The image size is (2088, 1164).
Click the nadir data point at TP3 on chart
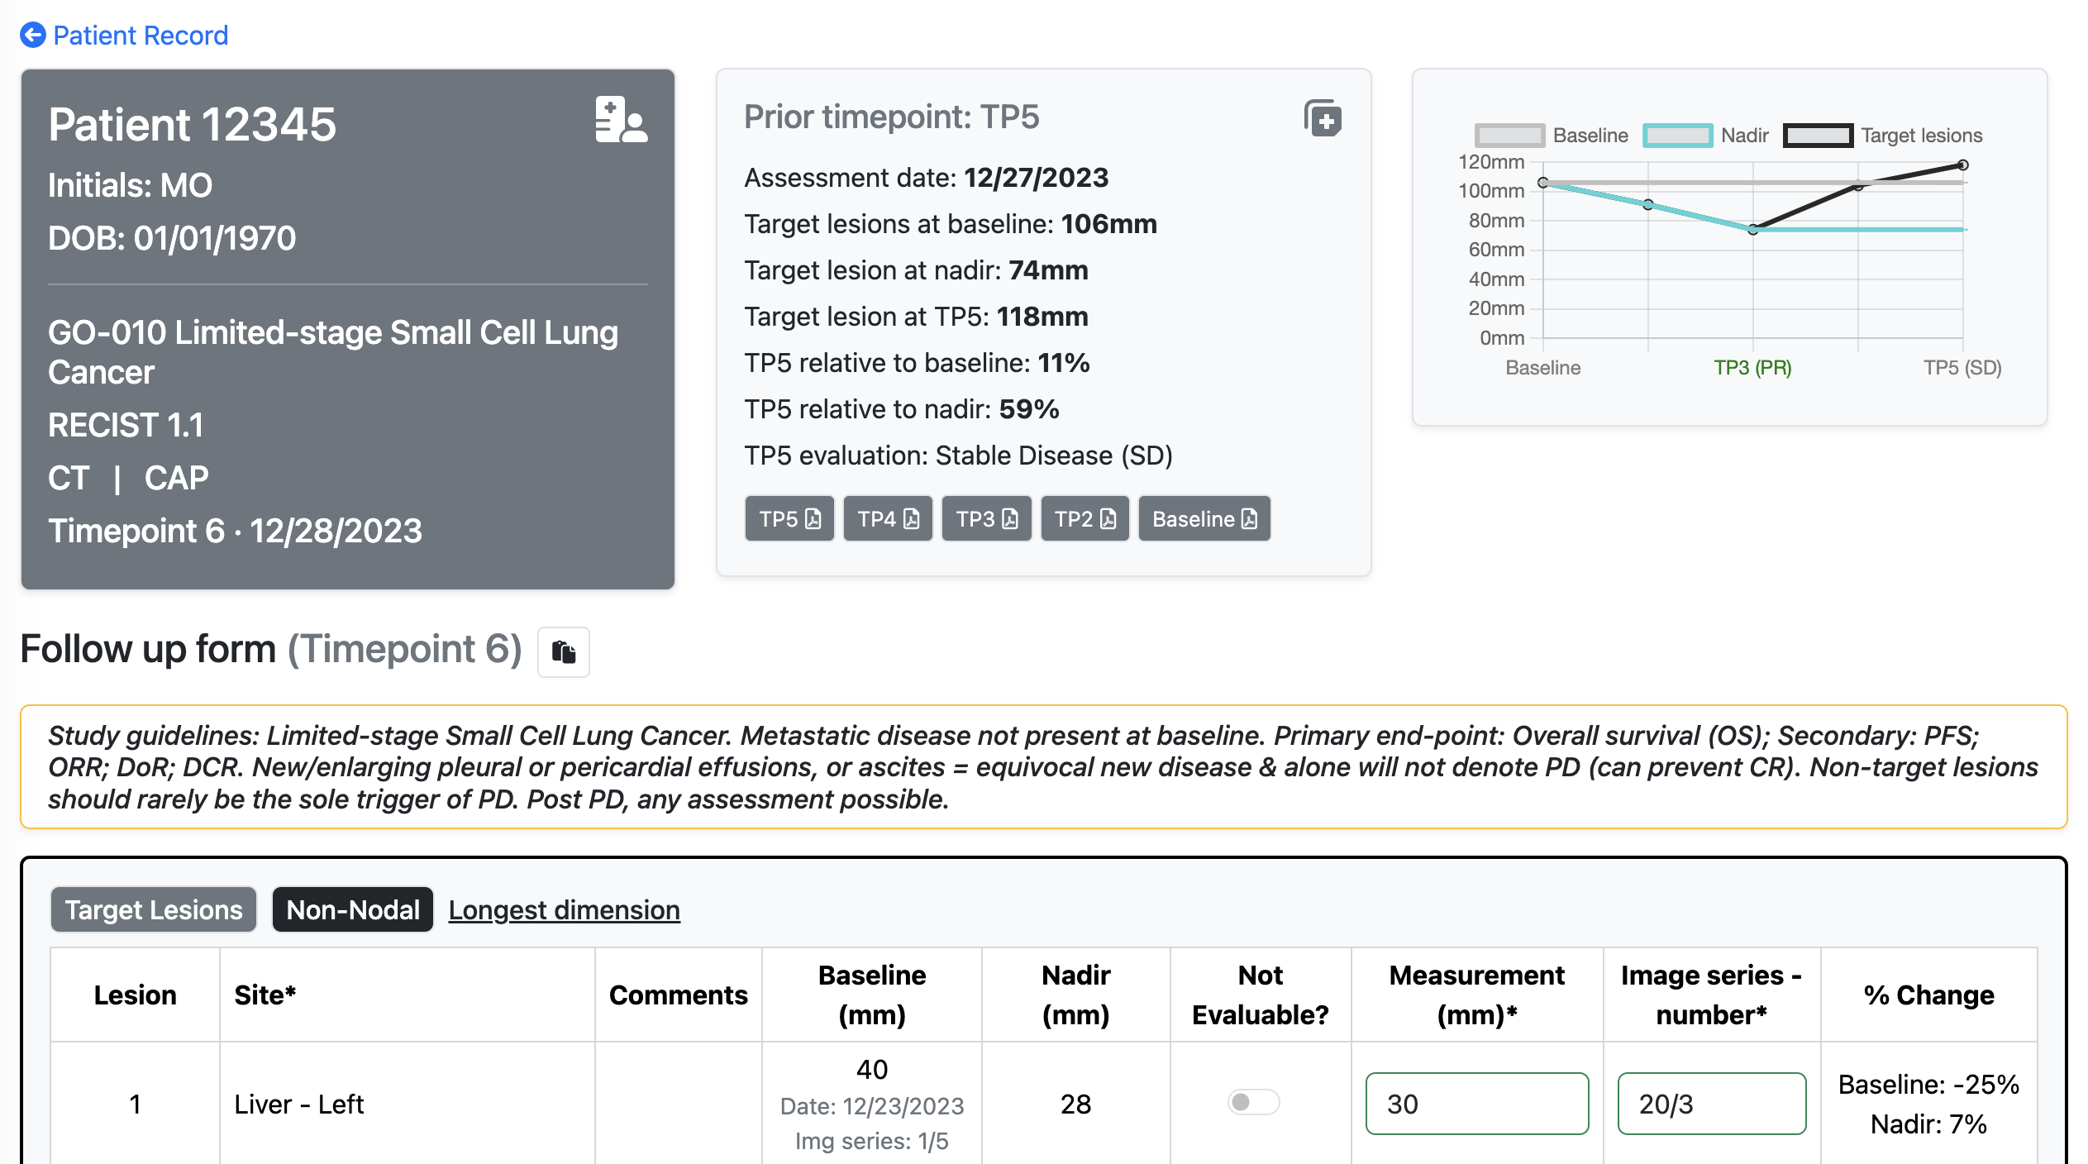point(1753,230)
